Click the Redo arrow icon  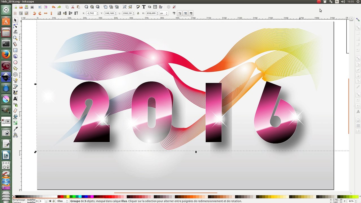(x=59, y=7)
